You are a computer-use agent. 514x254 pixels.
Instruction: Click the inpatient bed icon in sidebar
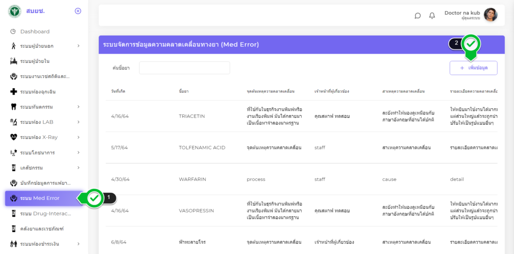pyautogui.click(x=14, y=61)
